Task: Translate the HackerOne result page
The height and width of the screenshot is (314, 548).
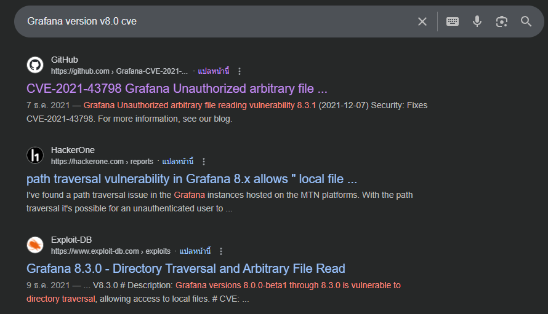Action: coord(178,162)
